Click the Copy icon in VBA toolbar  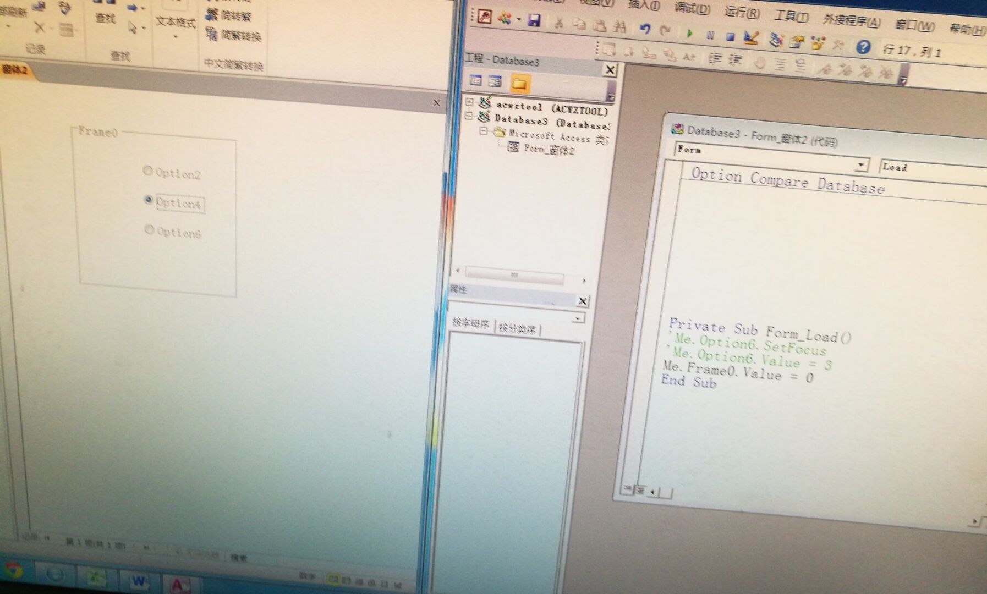click(x=579, y=24)
